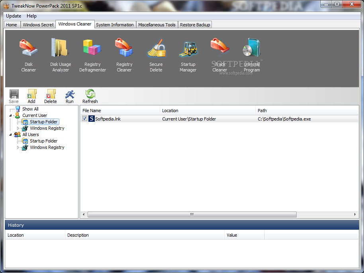This screenshot has height=273, width=364.
Task: Switch to the Home tab
Action: 12,25
